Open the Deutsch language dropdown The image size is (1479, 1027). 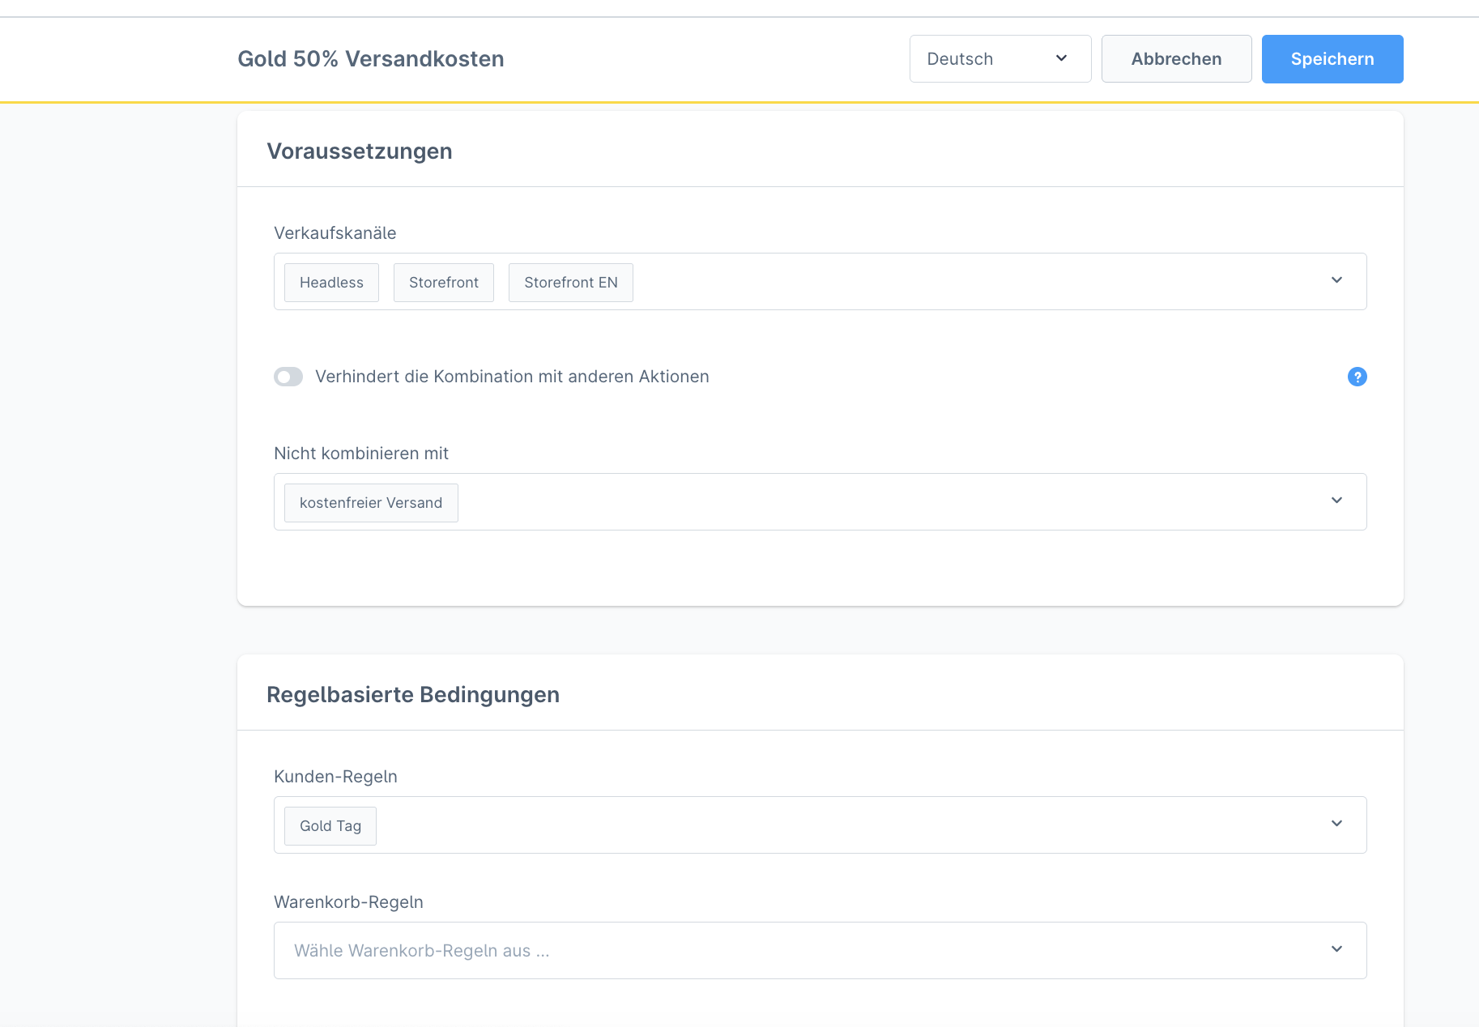click(x=999, y=59)
